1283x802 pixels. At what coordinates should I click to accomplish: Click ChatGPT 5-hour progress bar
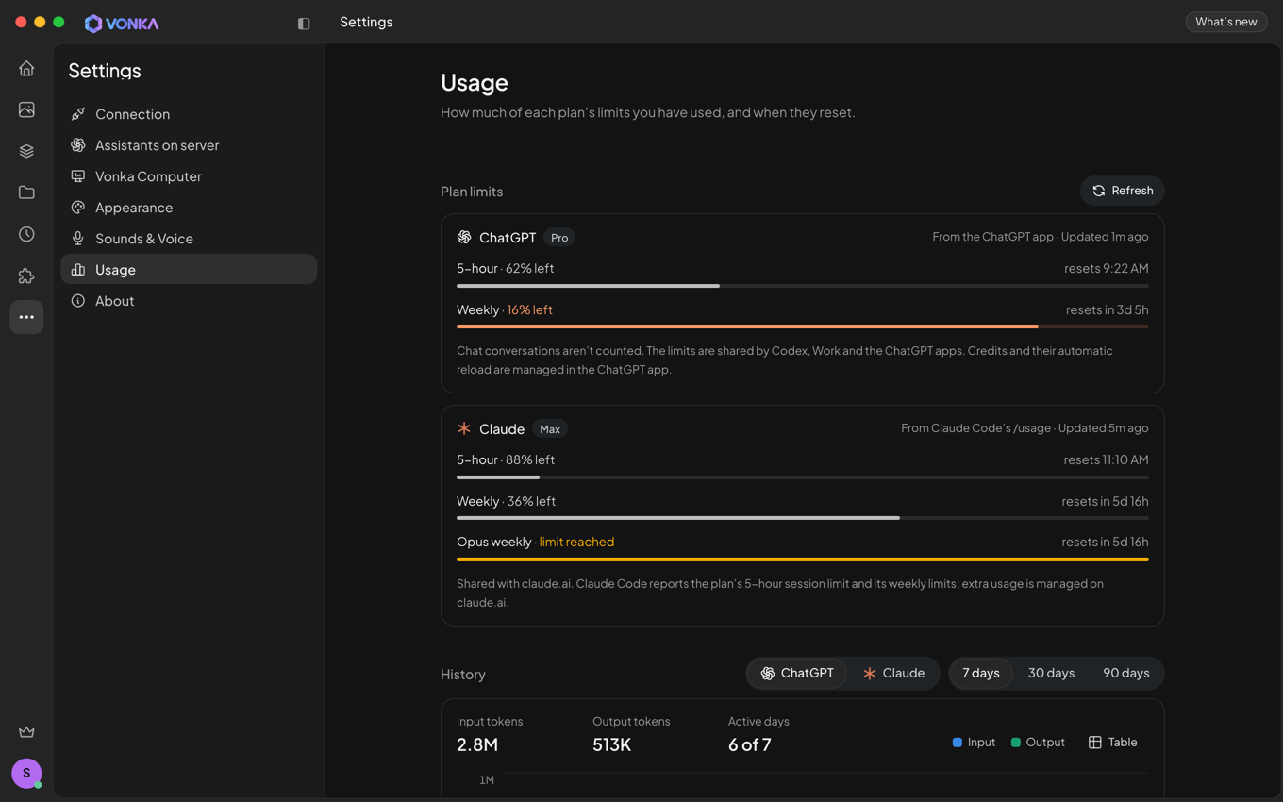coord(803,285)
